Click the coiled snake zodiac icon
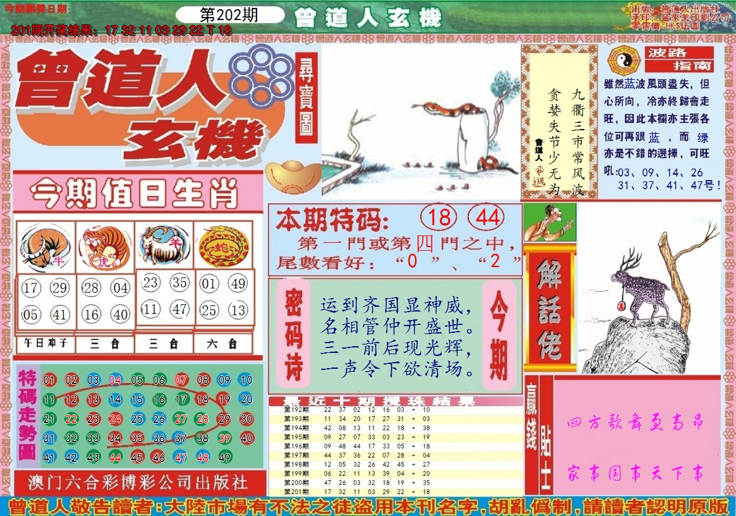Screen dimensions: 736x516 coord(222,245)
